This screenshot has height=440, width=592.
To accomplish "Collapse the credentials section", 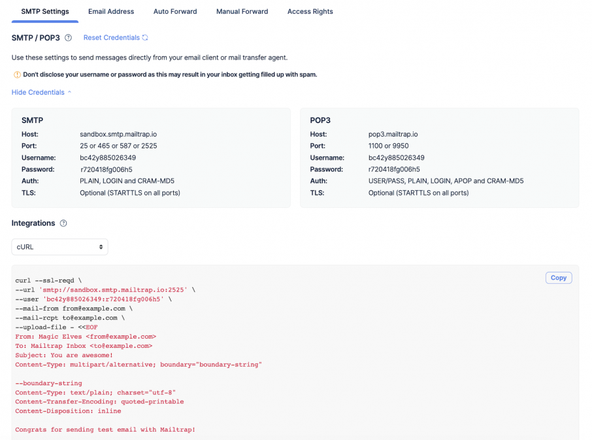I will [x=37, y=92].
